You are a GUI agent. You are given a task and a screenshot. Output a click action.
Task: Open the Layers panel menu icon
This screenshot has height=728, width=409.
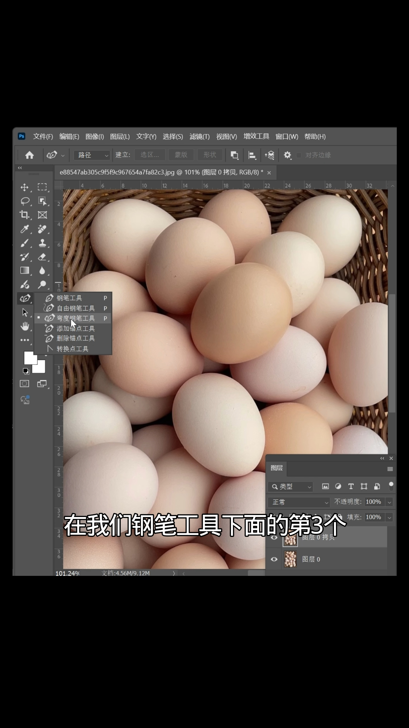click(390, 469)
